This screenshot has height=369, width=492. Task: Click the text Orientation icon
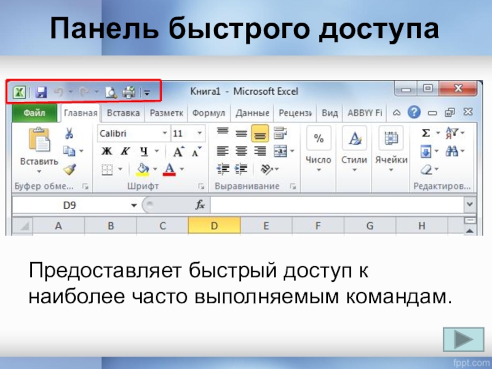pos(267,170)
